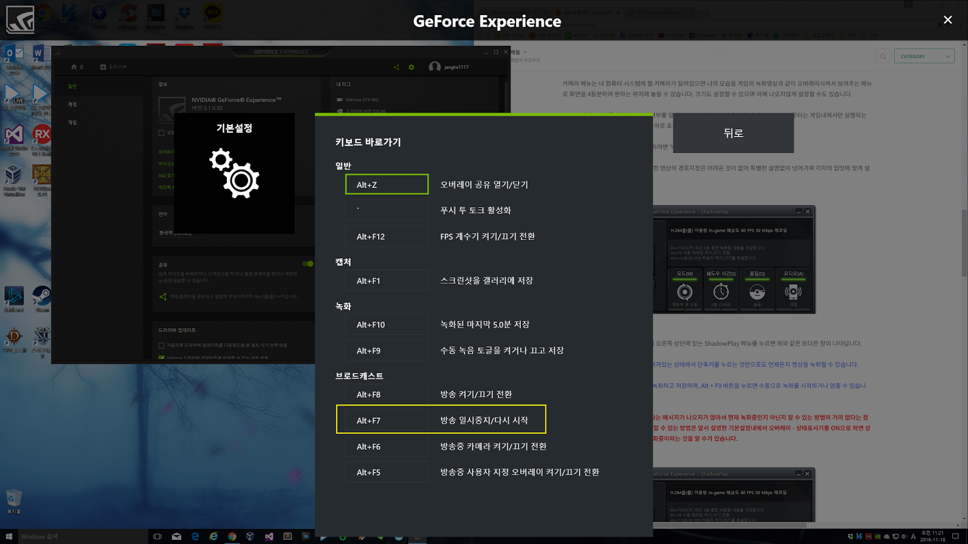This screenshot has height=544, width=968.
Task: Open the Windows Start menu
Action: coord(8,536)
